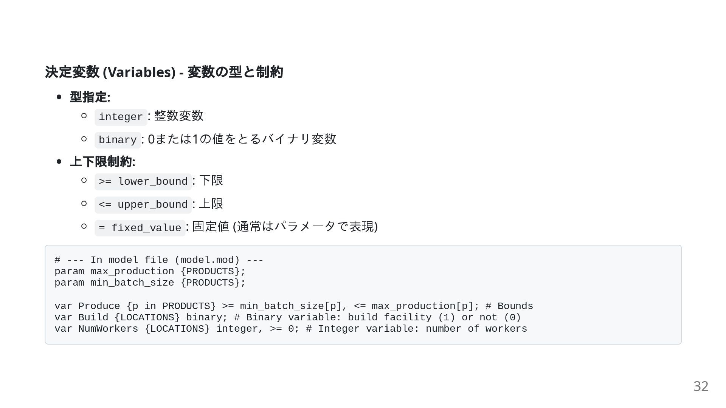Click the integer inline code tag
This screenshot has width=726, height=408.
click(121, 117)
